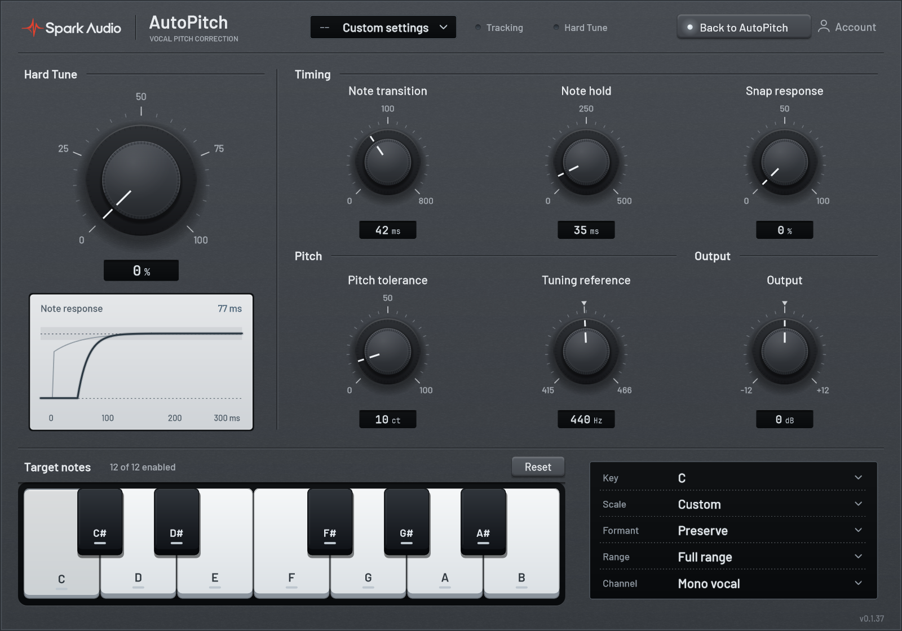Image resolution: width=902 pixels, height=631 pixels.
Task: Click the Spark Audio logo
Action: click(72, 28)
